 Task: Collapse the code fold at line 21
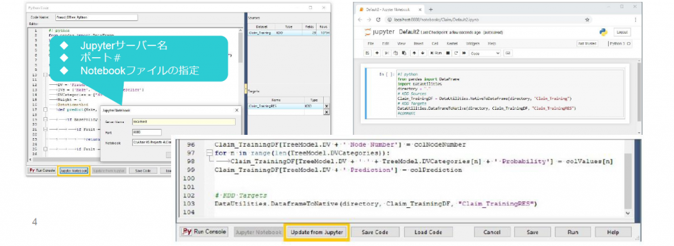45,129
